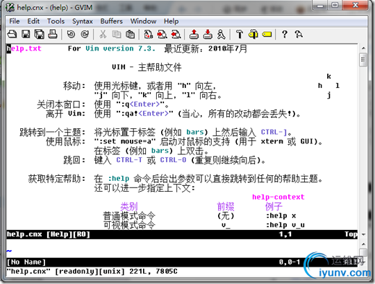Click scroll down arrow of help window scrollbar

click(363, 235)
